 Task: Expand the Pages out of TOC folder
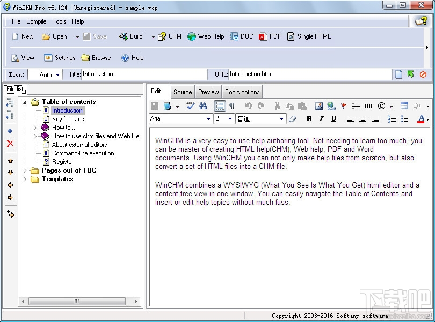(25, 170)
